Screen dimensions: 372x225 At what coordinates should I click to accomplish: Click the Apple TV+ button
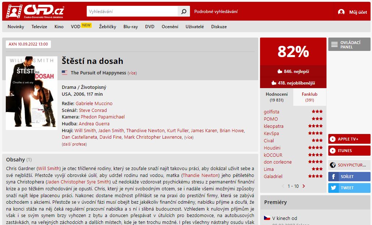(349, 139)
